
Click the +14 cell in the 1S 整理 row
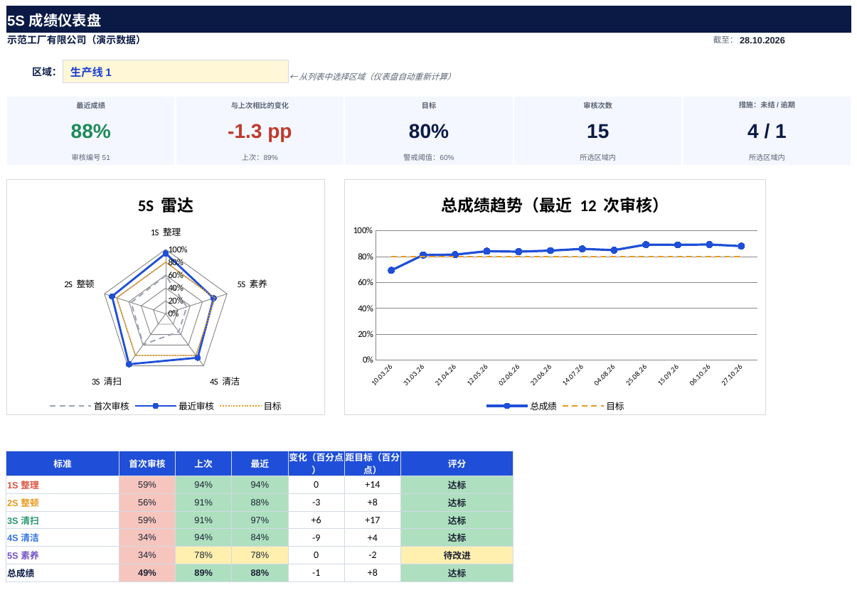click(x=373, y=485)
